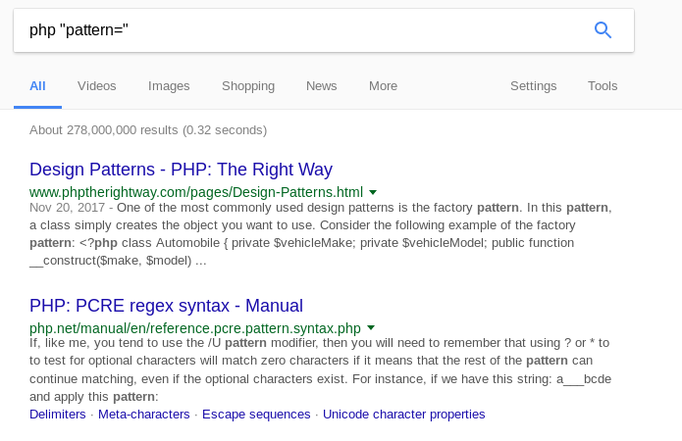Open the Delimiters sitelink
The image size is (682, 441).
point(58,415)
